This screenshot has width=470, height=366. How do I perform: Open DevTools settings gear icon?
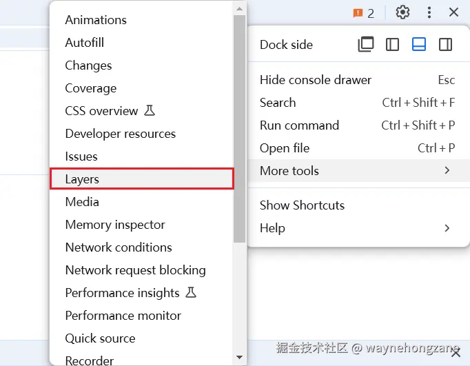402,12
